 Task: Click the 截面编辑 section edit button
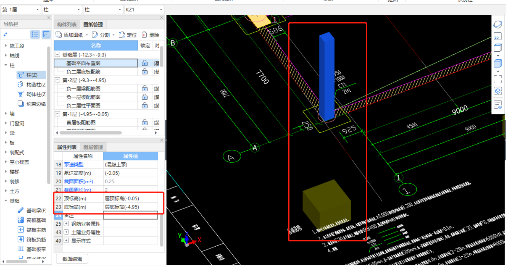tap(72, 259)
